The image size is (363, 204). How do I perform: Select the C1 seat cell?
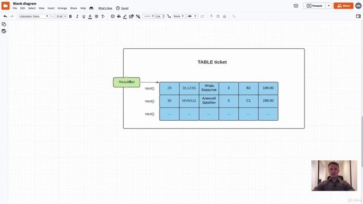click(x=248, y=101)
